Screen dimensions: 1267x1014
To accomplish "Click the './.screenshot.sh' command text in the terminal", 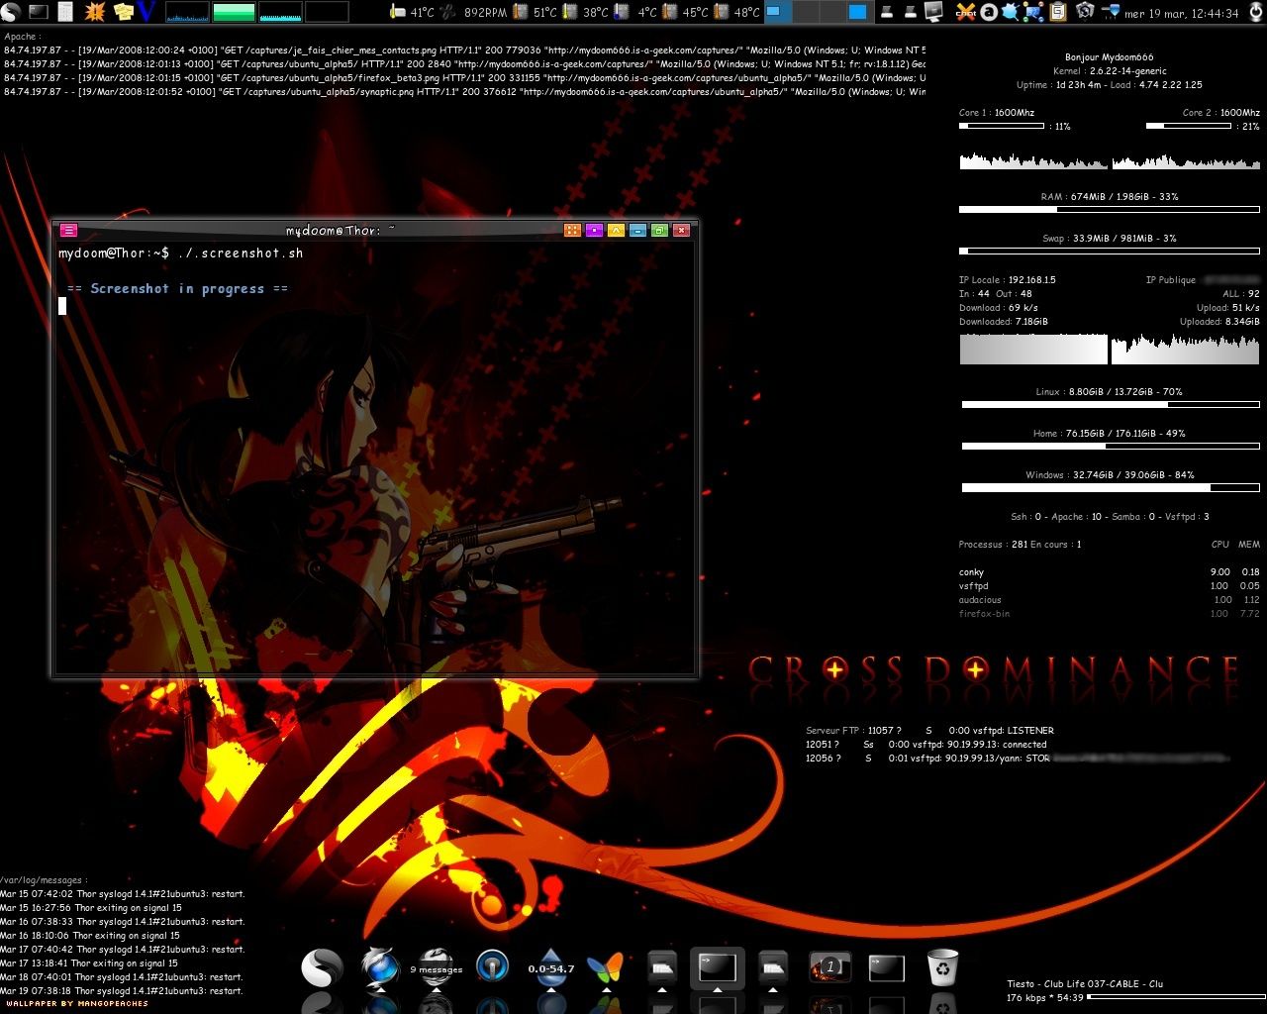I will (241, 253).
